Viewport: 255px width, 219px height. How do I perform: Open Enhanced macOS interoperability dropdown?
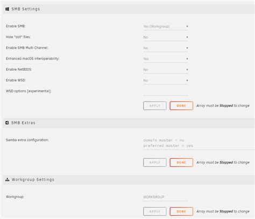click(x=166, y=59)
